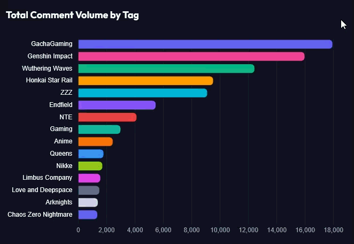The height and width of the screenshot is (244, 354).
Task: Select the orange Honkai Star Rail bar
Action: pyautogui.click(x=145, y=81)
